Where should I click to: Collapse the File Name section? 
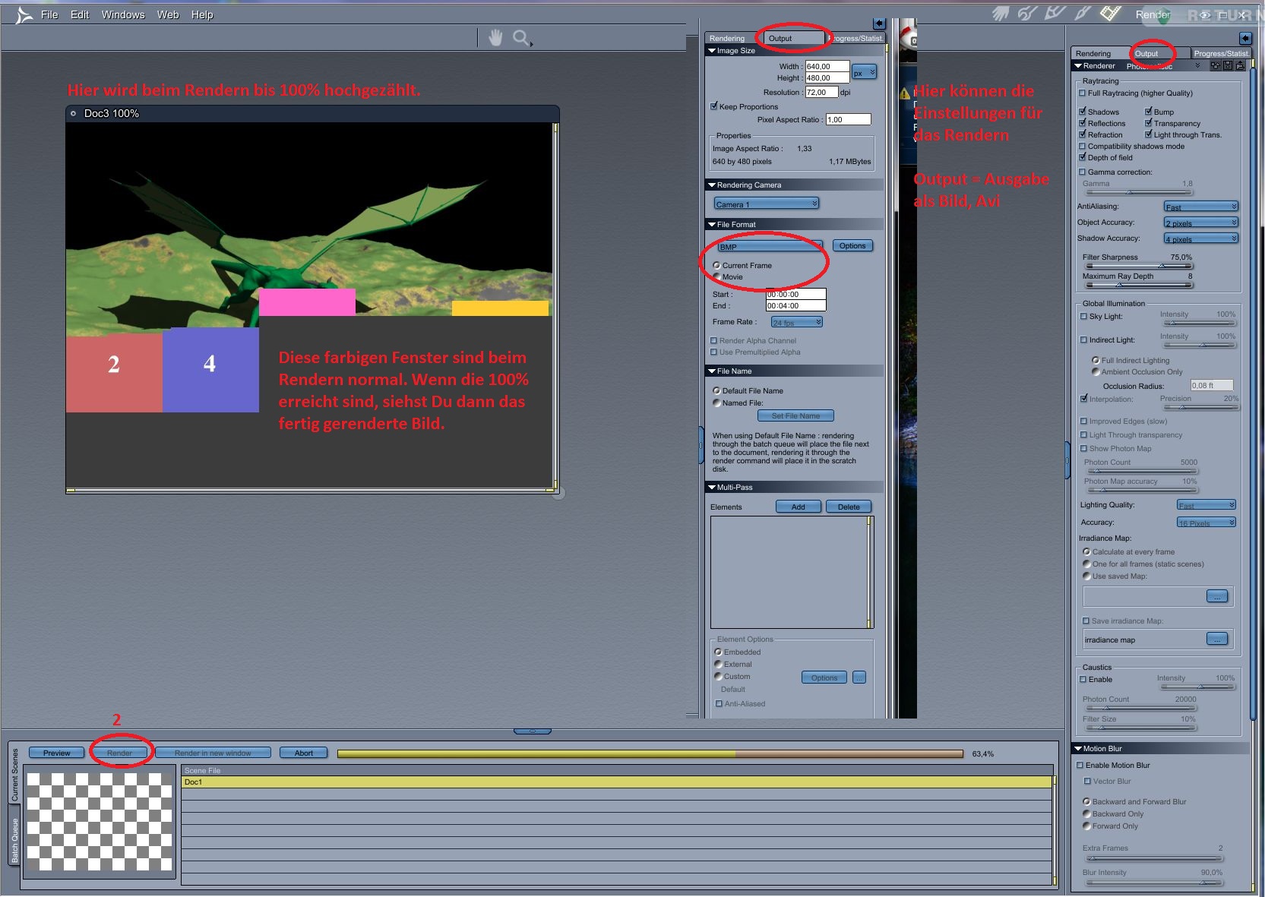coord(711,371)
